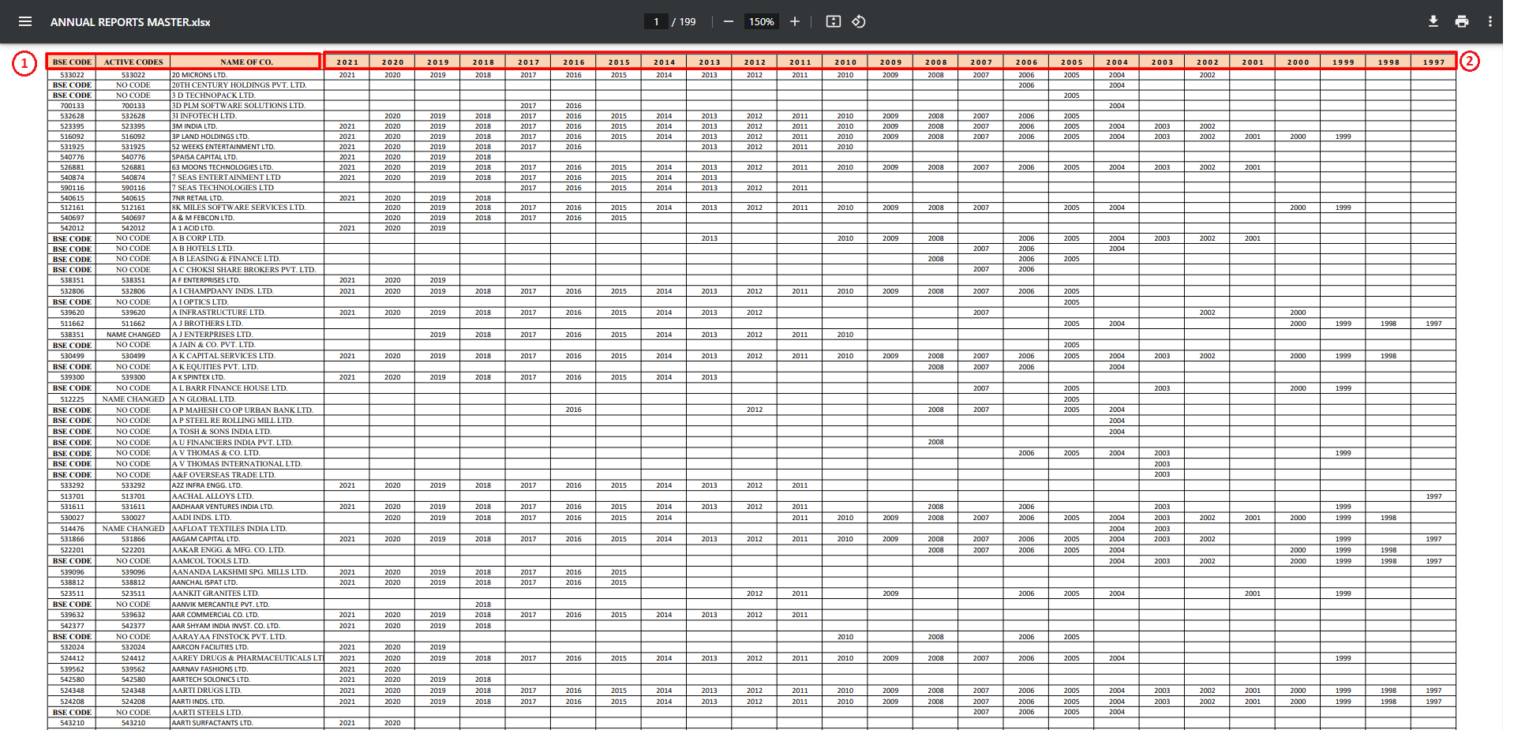The height and width of the screenshot is (730, 1514).
Task: Click the 2010 year column header
Action: pyautogui.click(x=845, y=62)
